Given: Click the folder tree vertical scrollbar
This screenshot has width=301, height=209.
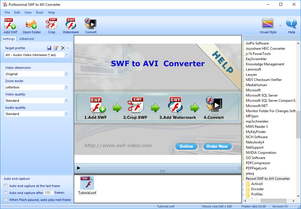Looking at the screenshot, I should (x=298, y=124).
